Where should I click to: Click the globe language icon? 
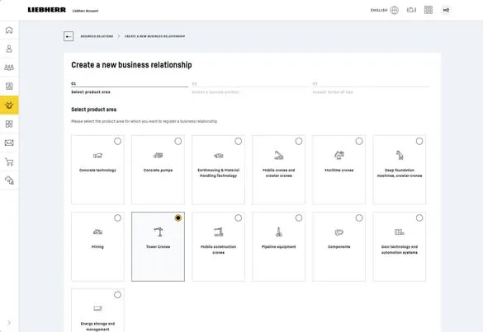395,10
